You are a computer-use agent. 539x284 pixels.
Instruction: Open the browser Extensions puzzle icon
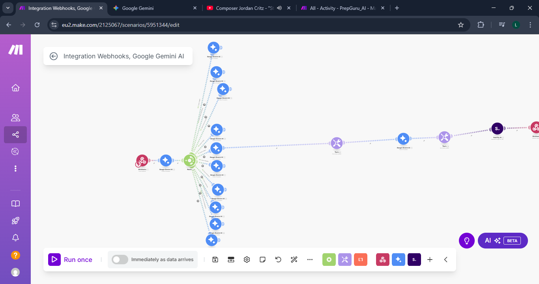point(481,25)
